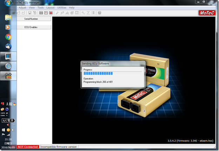
Task: Launch Google Chrome from taskbar
Action: [x=8, y=37]
